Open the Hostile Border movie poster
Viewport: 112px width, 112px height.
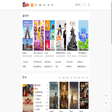tap(84, 95)
